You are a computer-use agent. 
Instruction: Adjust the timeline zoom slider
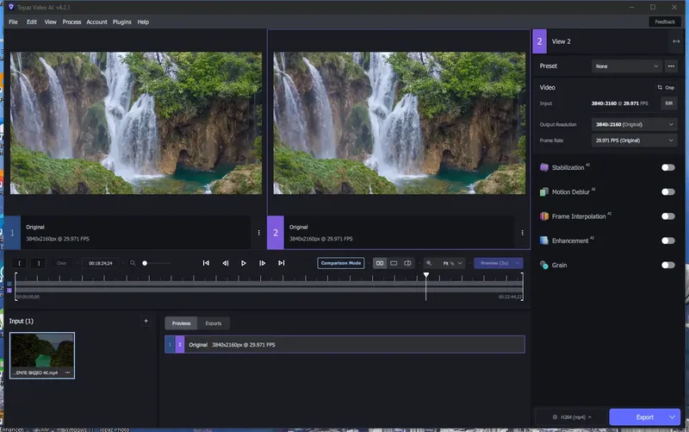[146, 263]
